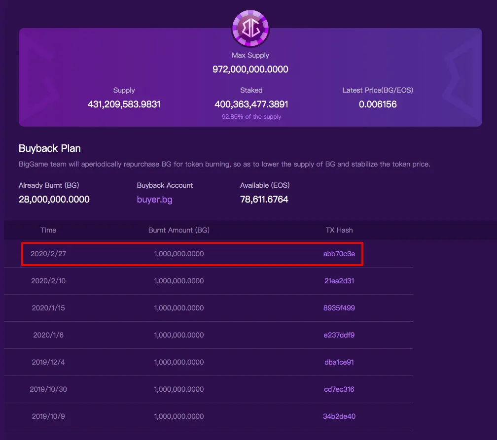Click the Already Burnt value 28,000,000.0000

[54, 199]
